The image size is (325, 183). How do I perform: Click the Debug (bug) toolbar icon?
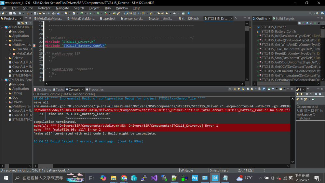90,13
